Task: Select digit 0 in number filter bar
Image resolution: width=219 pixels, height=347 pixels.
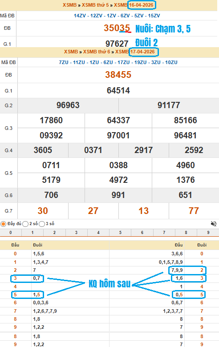Action: [x=11, y=233]
